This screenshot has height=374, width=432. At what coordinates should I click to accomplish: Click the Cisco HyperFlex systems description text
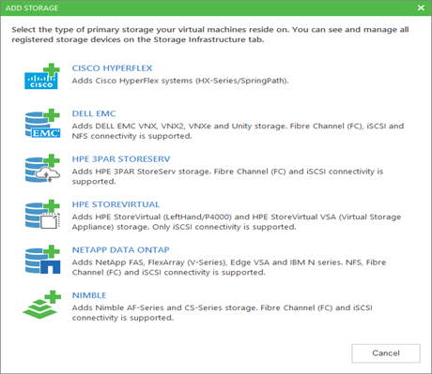pyautogui.click(x=180, y=81)
